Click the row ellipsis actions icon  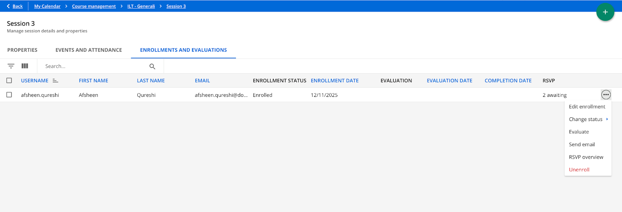[x=606, y=95]
